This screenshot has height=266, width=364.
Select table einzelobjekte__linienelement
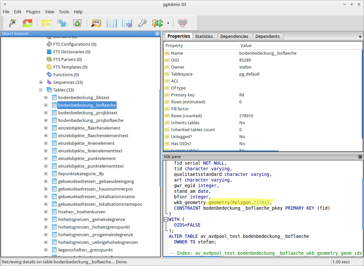tap(86, 143)
